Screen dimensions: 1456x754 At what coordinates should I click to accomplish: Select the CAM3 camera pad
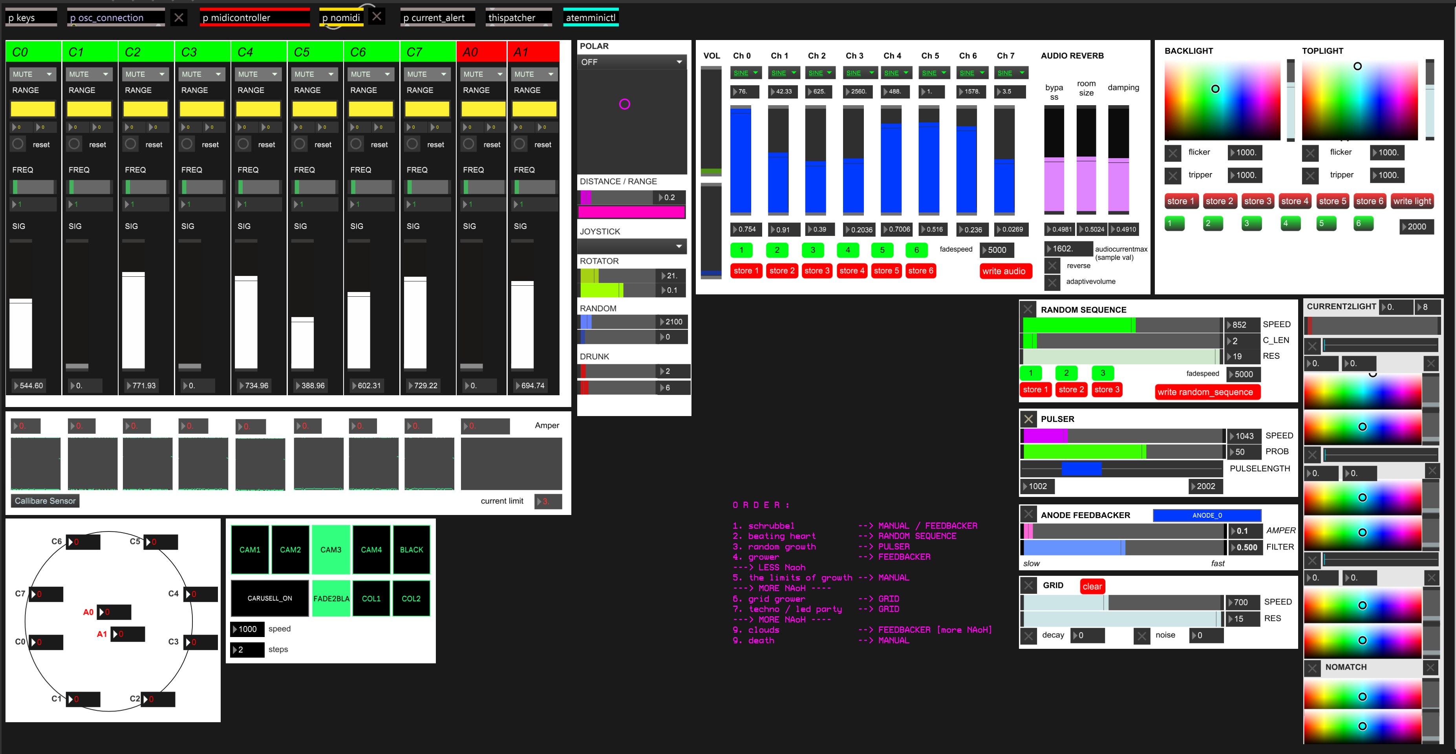[x=331, y=550]
